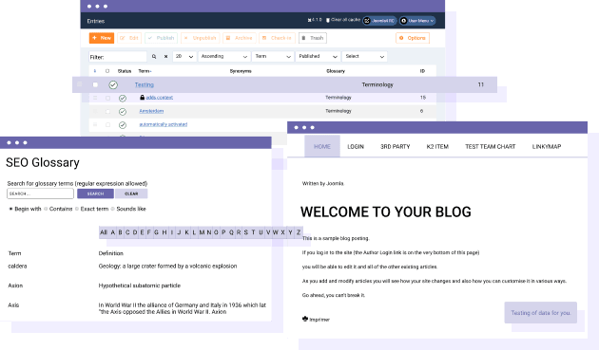Click the glossary Search text field
The height and width of the screenshot is (350, 599).
40,193
